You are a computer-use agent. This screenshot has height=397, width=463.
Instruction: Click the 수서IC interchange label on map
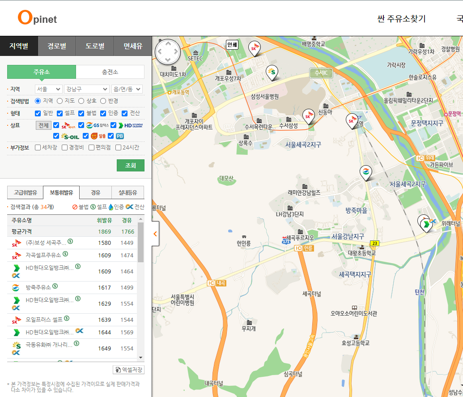pos(321,73)
